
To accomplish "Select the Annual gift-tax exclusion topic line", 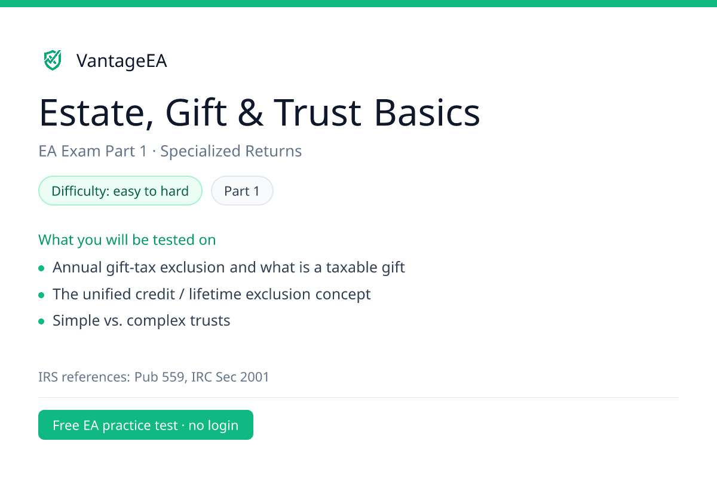I will pos(229,267).
